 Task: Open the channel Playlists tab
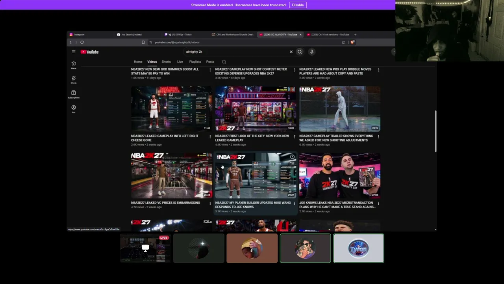pos(195,62)
